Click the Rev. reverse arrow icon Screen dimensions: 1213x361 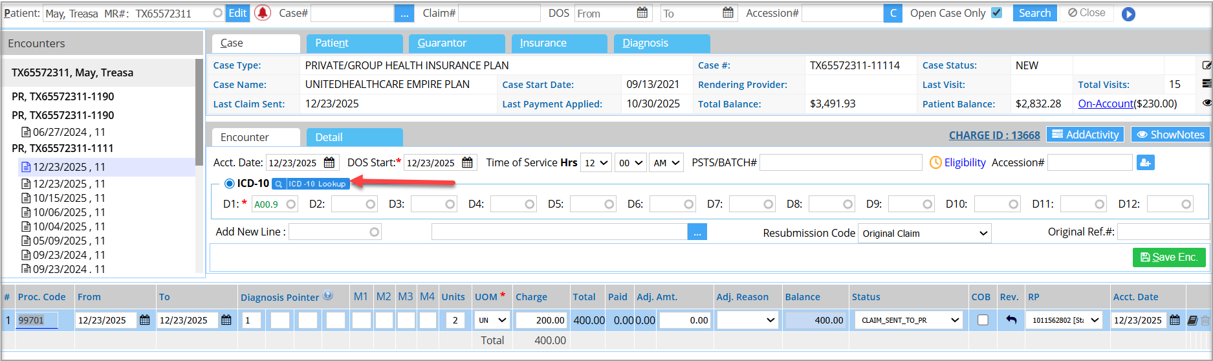(x=1011, y=320)
